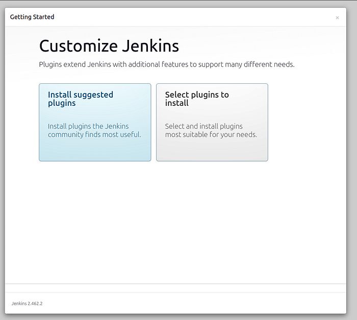The image size is (357, 320).
Task: Click the Getting Started title text
Action: coord(32,17)
